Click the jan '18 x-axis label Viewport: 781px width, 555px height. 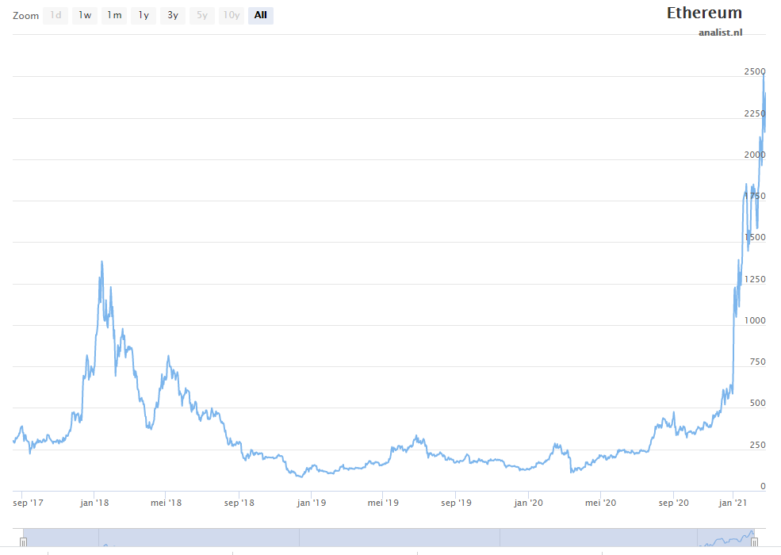94,503
